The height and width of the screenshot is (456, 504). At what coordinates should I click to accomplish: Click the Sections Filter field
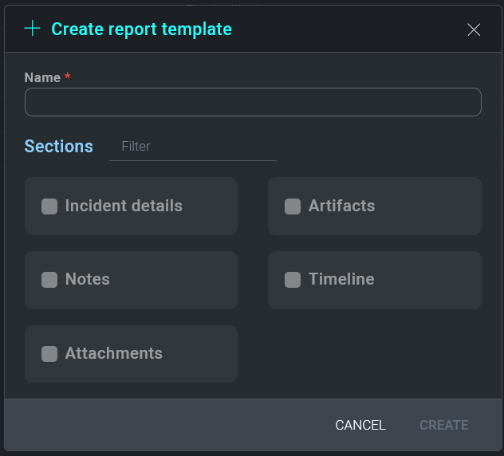point(193,147)
